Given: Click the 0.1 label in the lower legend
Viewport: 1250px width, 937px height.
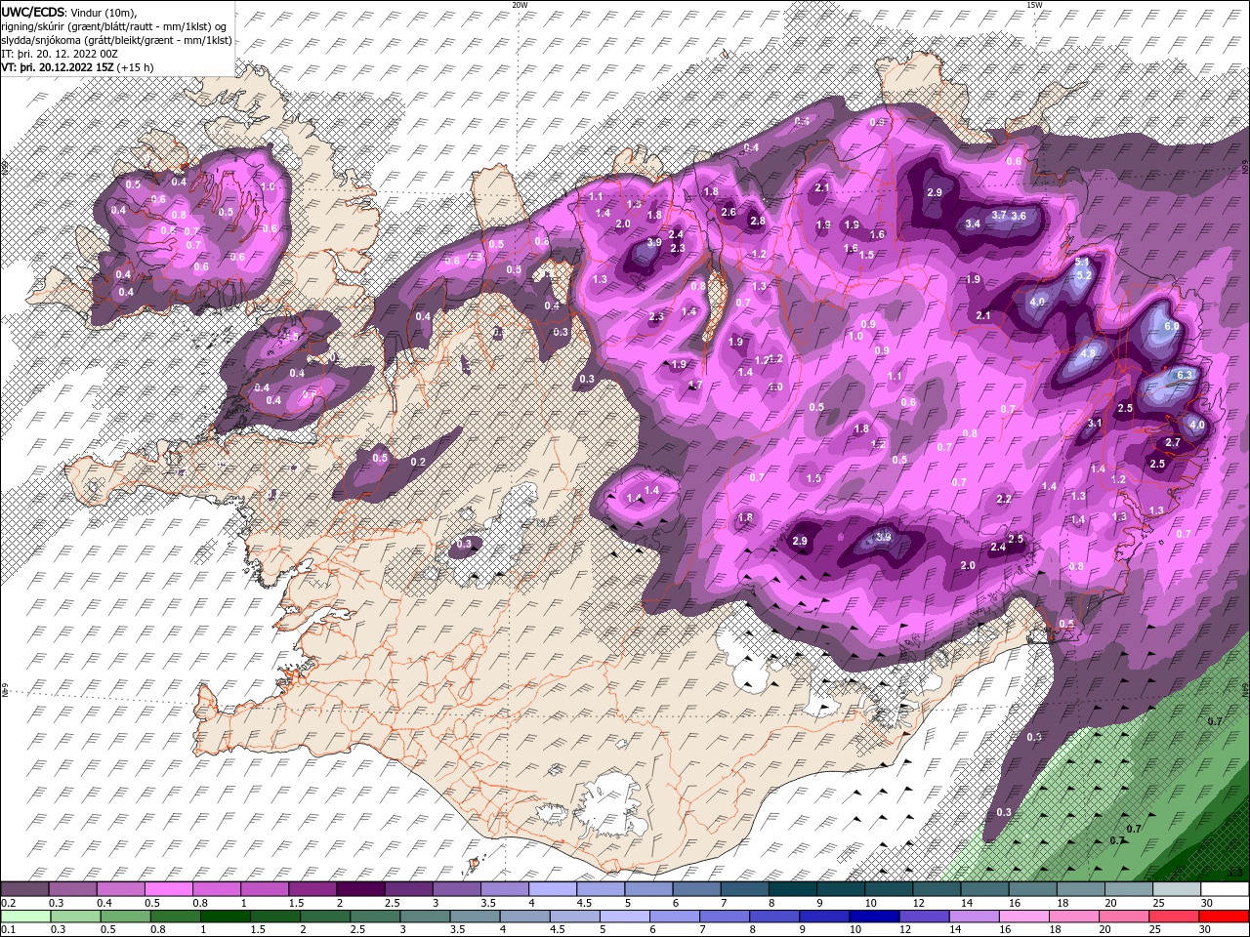Looking at the screenshot, I should [9, 930].
